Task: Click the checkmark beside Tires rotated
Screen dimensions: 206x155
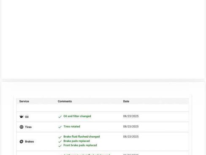Action: pos(60,127)
